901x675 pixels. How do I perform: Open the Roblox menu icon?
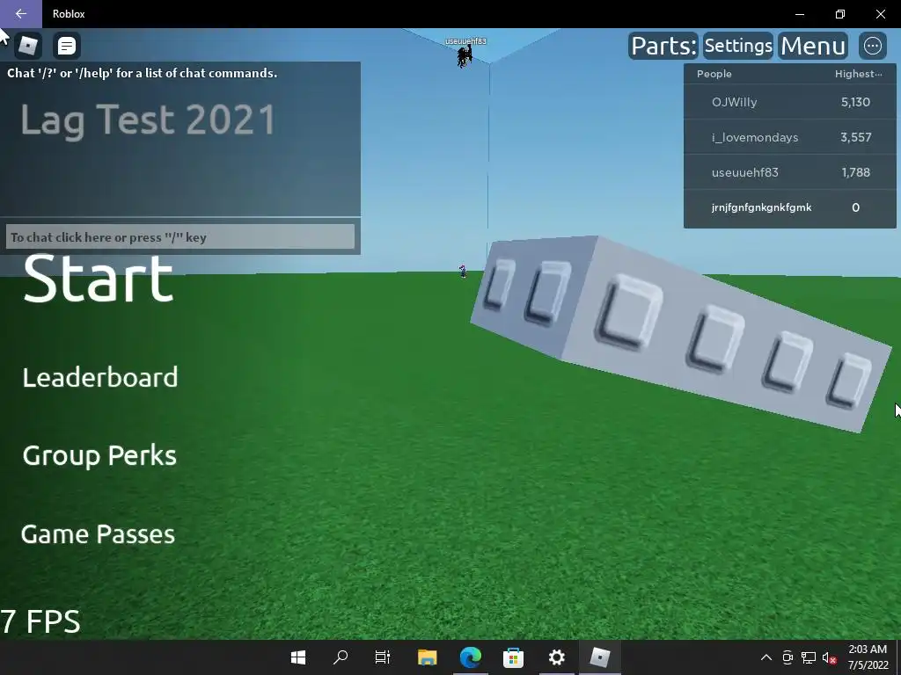[x=27, y=46]
